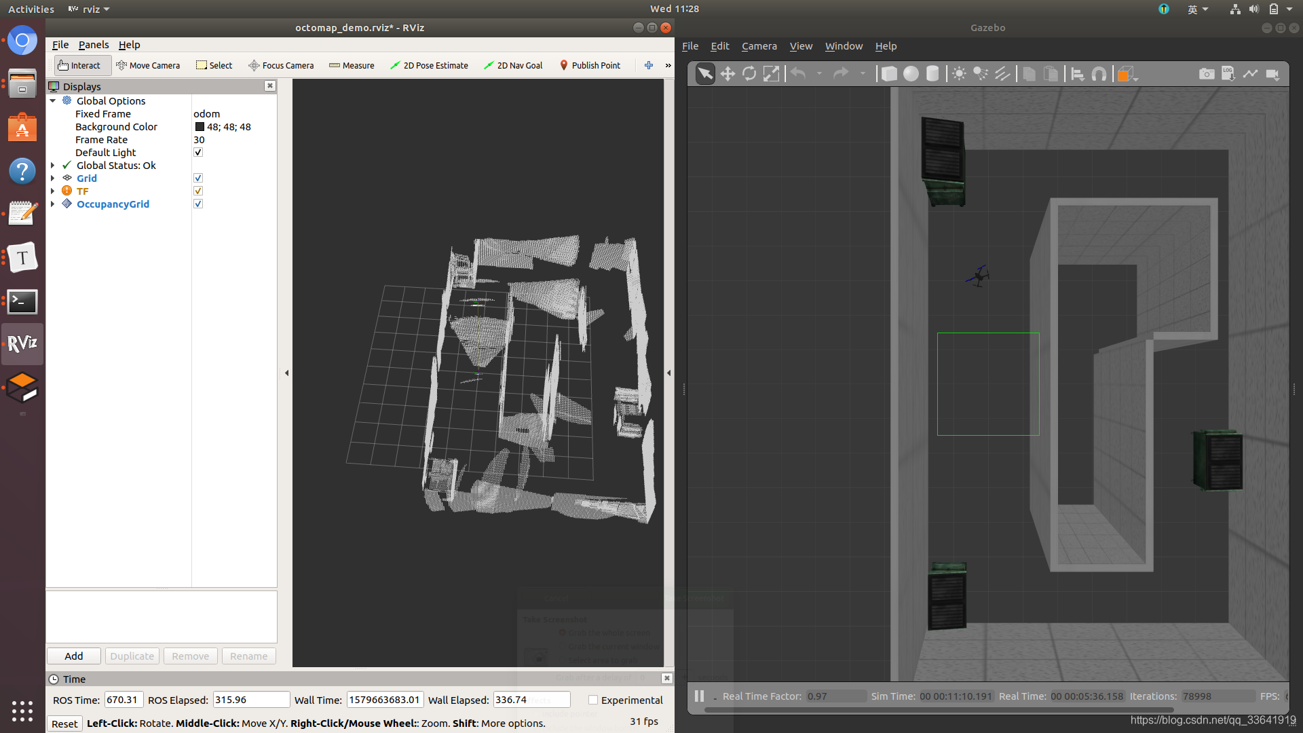The image size is (1303, 733).
Task: Close the Time panel
Action: pos(667,678)
